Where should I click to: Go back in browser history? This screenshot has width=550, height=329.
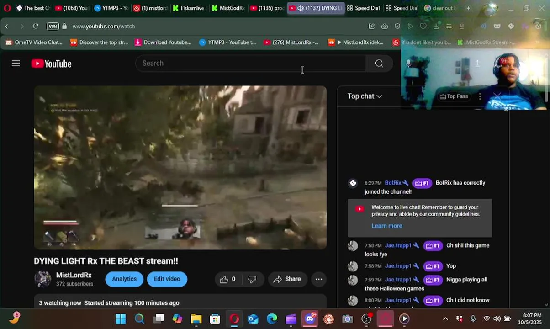pyautogui.click(x=6, y=27)
